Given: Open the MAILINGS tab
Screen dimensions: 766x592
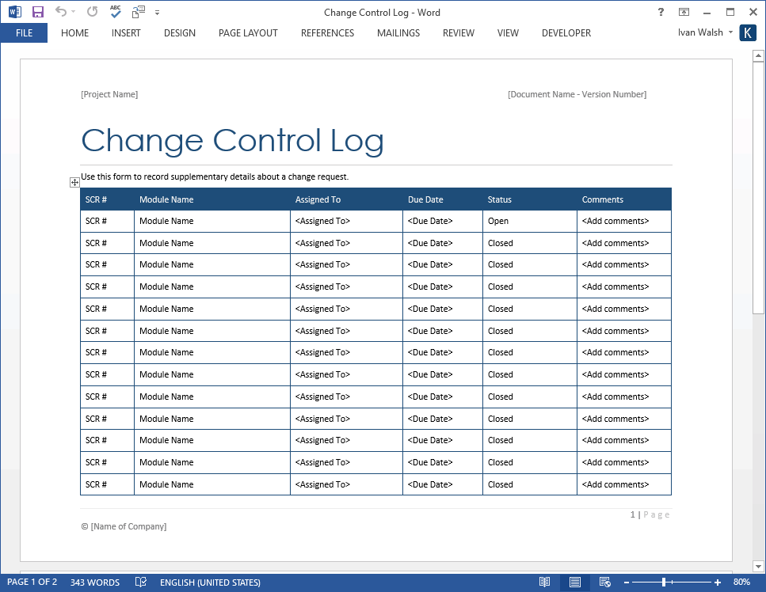Looking at the screenshot, I should click(398, 32).
